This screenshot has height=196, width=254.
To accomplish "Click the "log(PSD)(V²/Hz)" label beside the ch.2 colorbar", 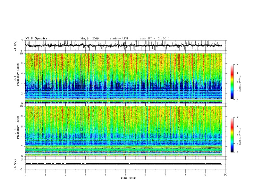I will [240, 136].
